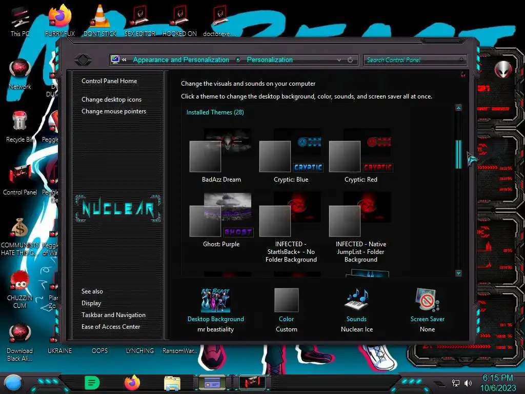Click the breadcrumb back chevrons
Screen dimensions: 525x394
[124, 60]
